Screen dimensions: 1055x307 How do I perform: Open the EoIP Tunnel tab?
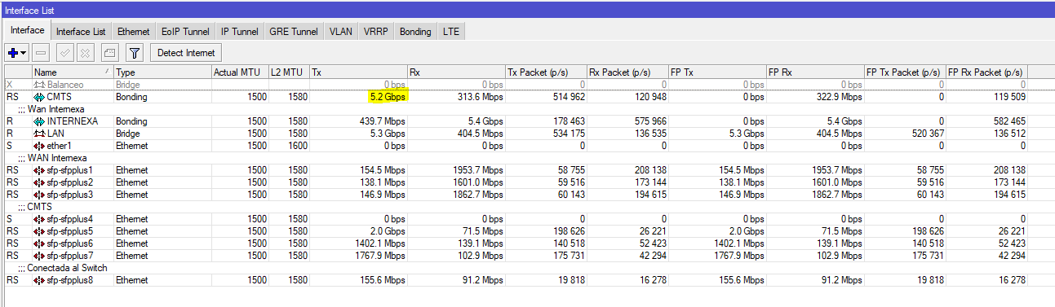tap(185, 31)
